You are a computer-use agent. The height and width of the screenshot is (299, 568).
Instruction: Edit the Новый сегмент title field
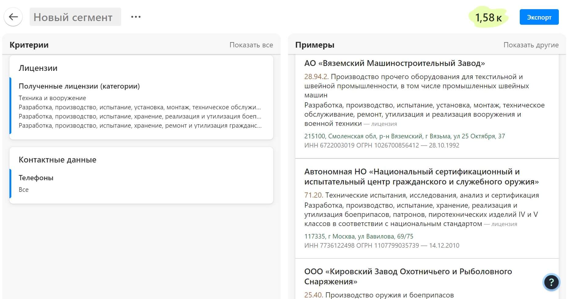click(75, 17)
